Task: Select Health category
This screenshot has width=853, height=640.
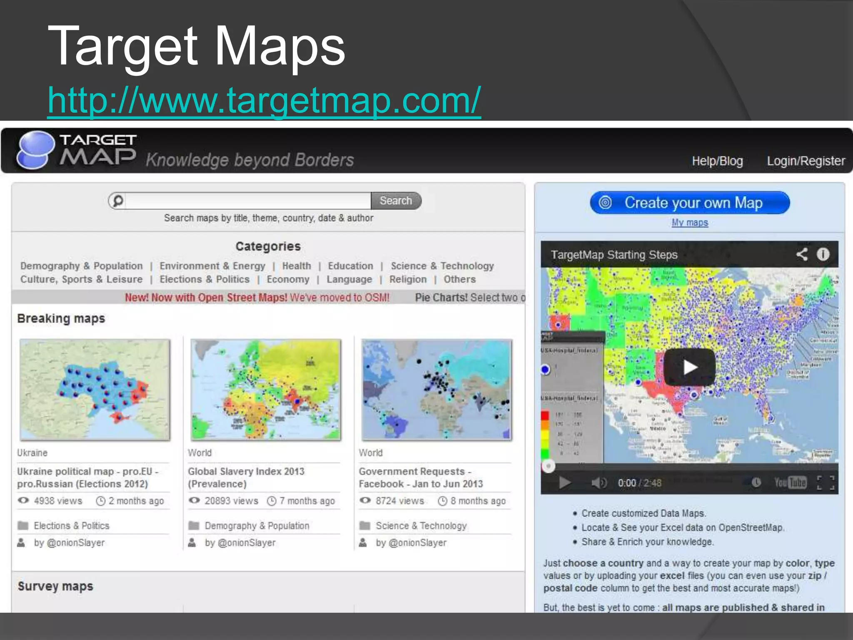Action: (297, 266)
